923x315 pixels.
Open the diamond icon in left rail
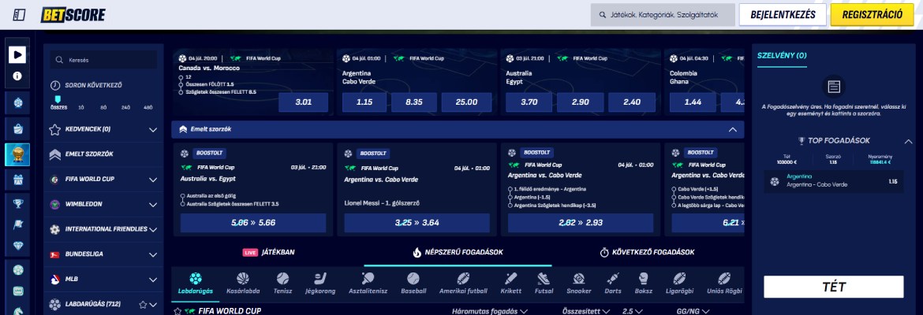point(17,246)
